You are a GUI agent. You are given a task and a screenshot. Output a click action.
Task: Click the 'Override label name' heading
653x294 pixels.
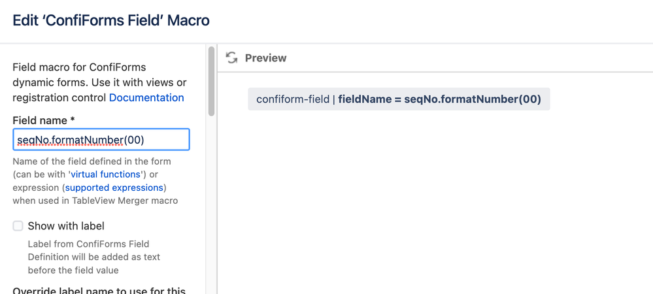click(99, 290)
